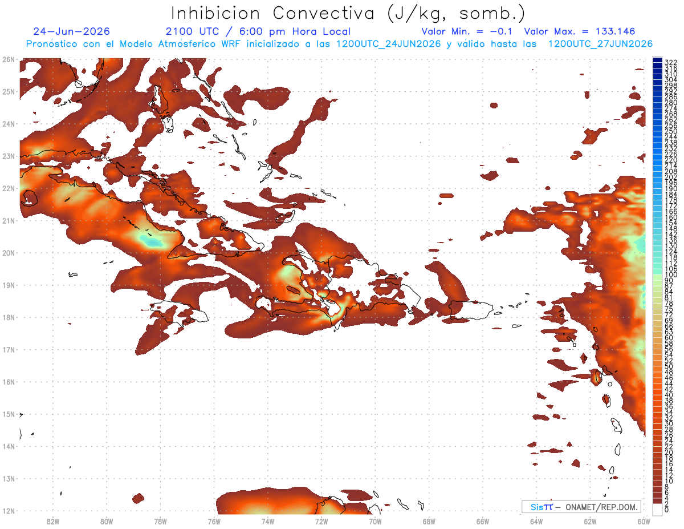Click the 17N latitude label

click(x=8, y=349)
